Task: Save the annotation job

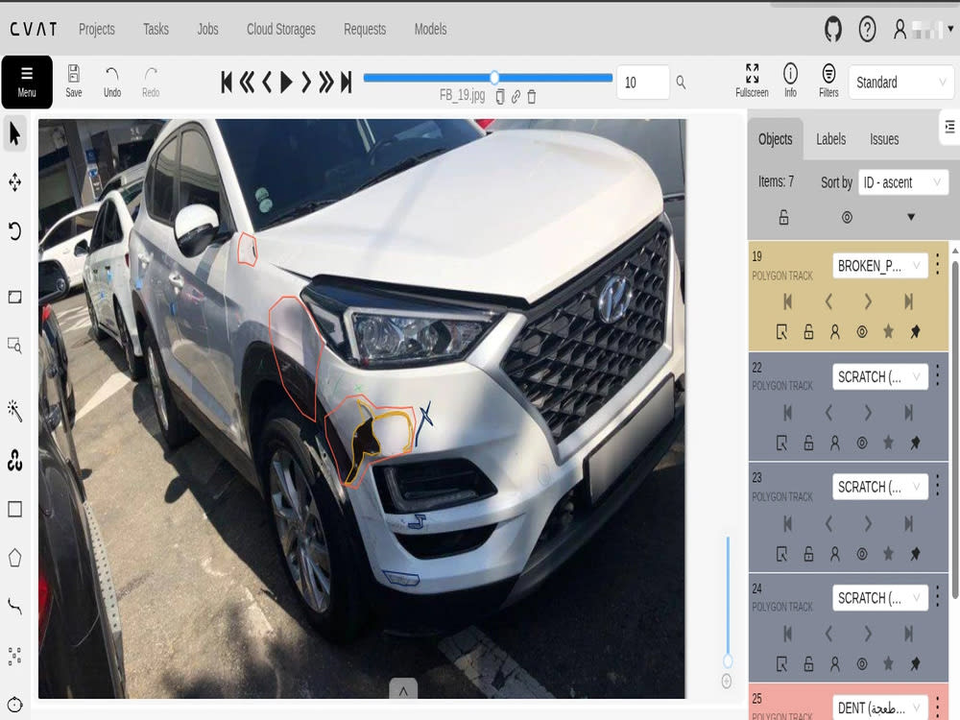Action: (74, 82)
